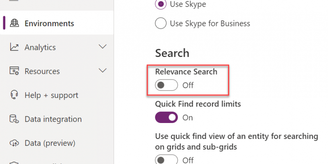Disable the Quick Find record limits toggle
This screenshot has height=164, width=328.
166,117
